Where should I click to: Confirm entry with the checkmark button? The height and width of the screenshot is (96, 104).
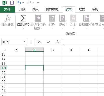pos(48,42)
